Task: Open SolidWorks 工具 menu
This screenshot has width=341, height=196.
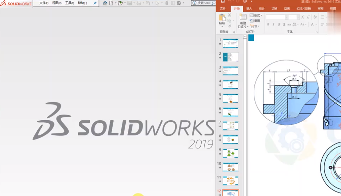Action: pyautogui.click(x=70, y=3)
